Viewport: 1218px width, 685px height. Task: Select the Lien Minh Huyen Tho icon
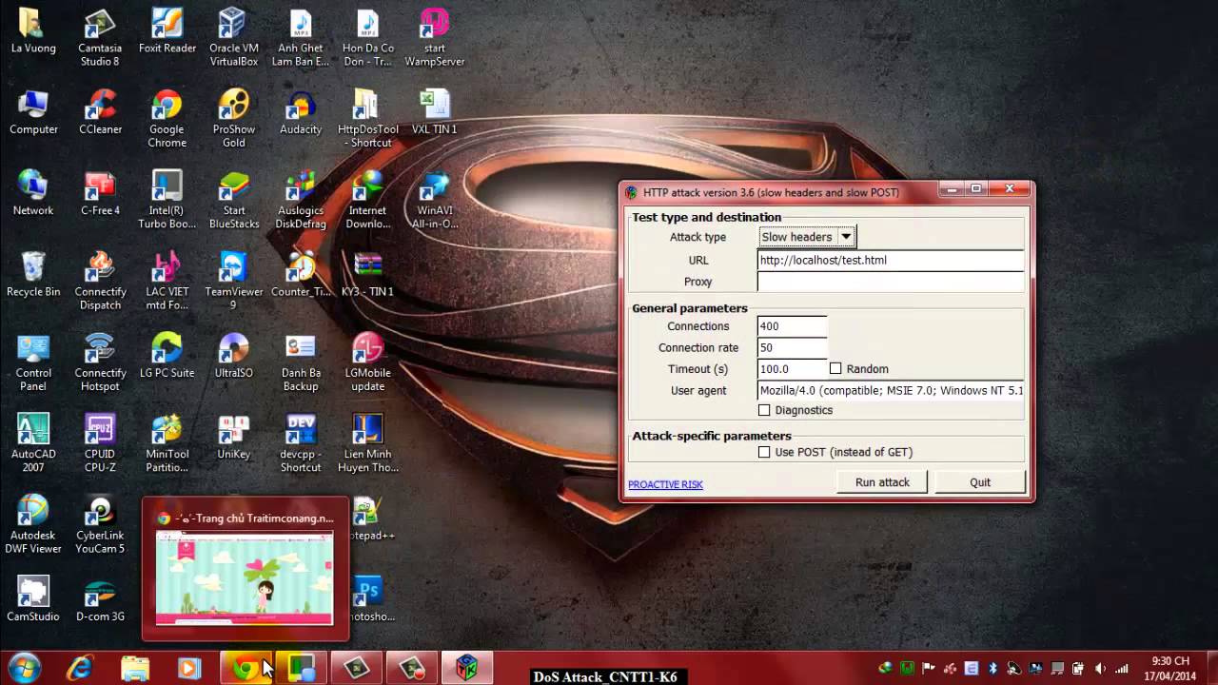pos(367,443)
